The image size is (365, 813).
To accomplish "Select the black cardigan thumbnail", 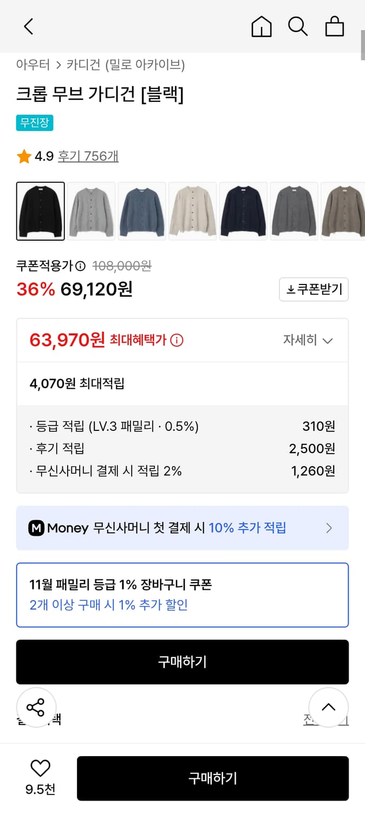I will pos(41,211).
